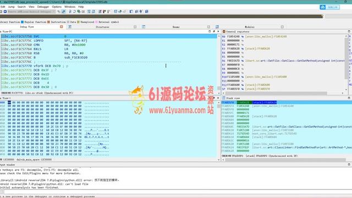Click the curved-arrow step icon in the debugger toolbar

[x=74, y=12]
